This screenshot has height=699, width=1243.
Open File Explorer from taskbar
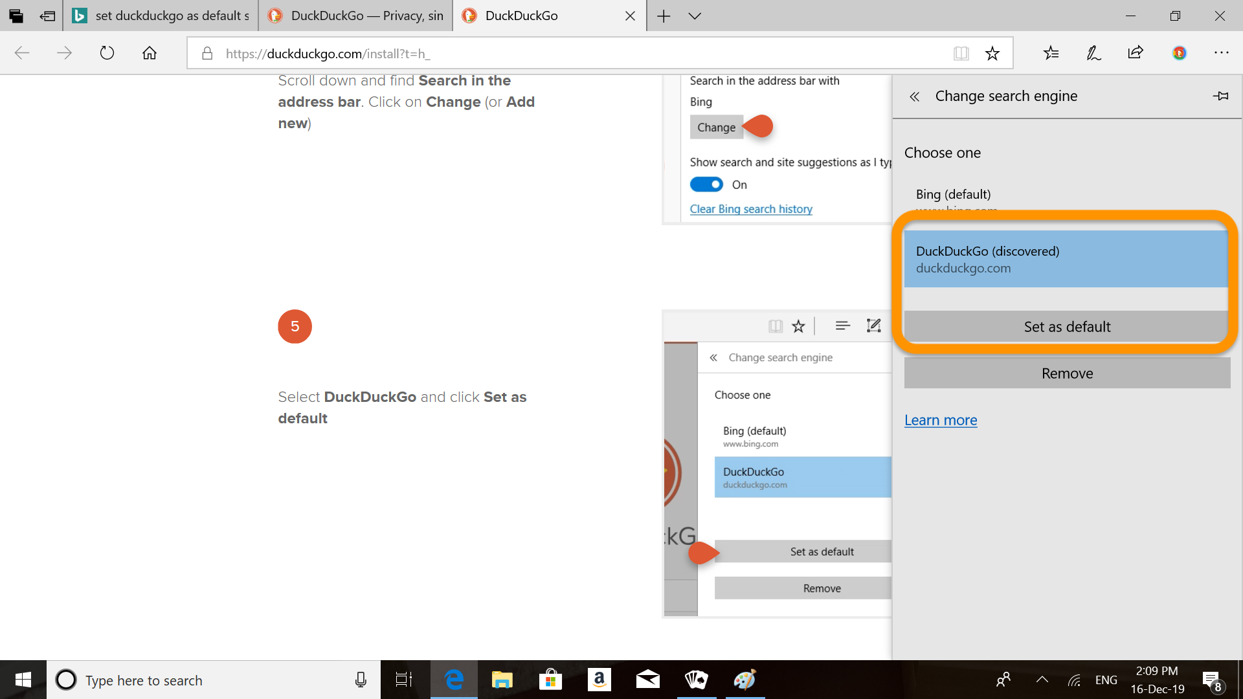click(502, 680)
